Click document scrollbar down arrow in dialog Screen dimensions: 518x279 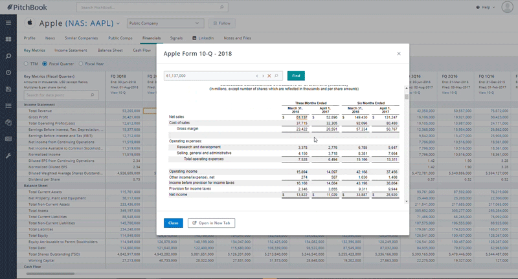tap(407, 201)
